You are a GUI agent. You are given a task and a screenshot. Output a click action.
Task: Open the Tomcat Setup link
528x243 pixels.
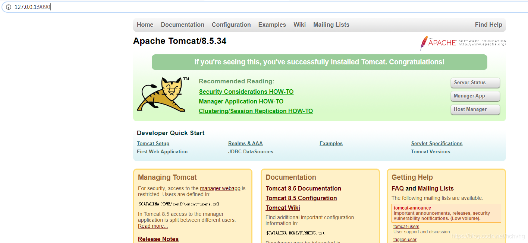[x=153, y=144]
